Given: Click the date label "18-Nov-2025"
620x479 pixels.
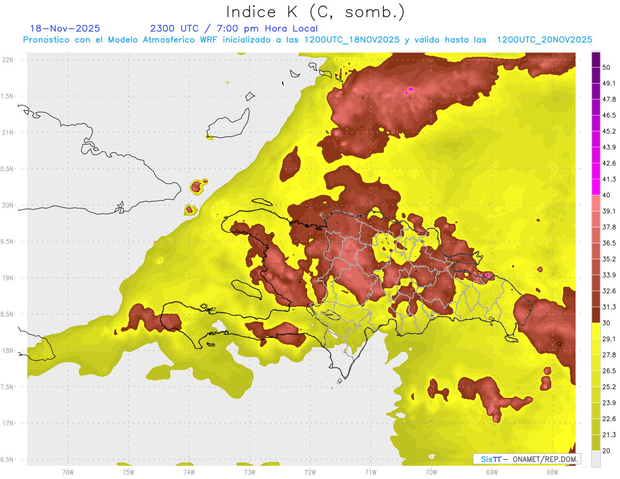Looking at the screenshot, I should 65,28.
